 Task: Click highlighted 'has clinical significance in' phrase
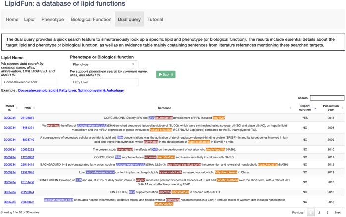tap(184, 165)
